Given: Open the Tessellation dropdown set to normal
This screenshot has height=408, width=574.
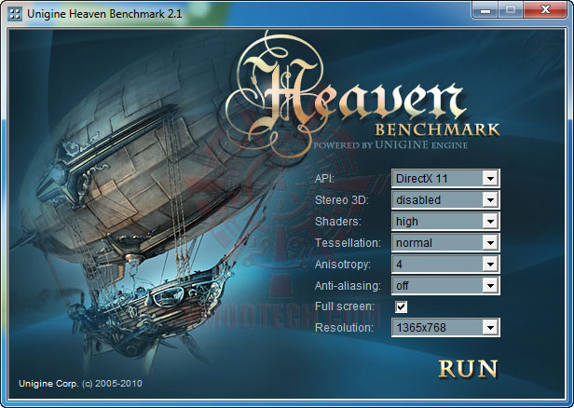Looking at the screenshot, I should [445, 242].
